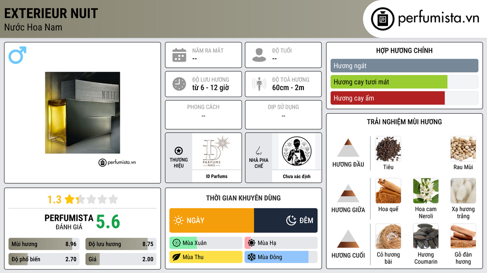Click the EXTERIEUR NUIT title

pyautogui.click(x=51, y=13)
